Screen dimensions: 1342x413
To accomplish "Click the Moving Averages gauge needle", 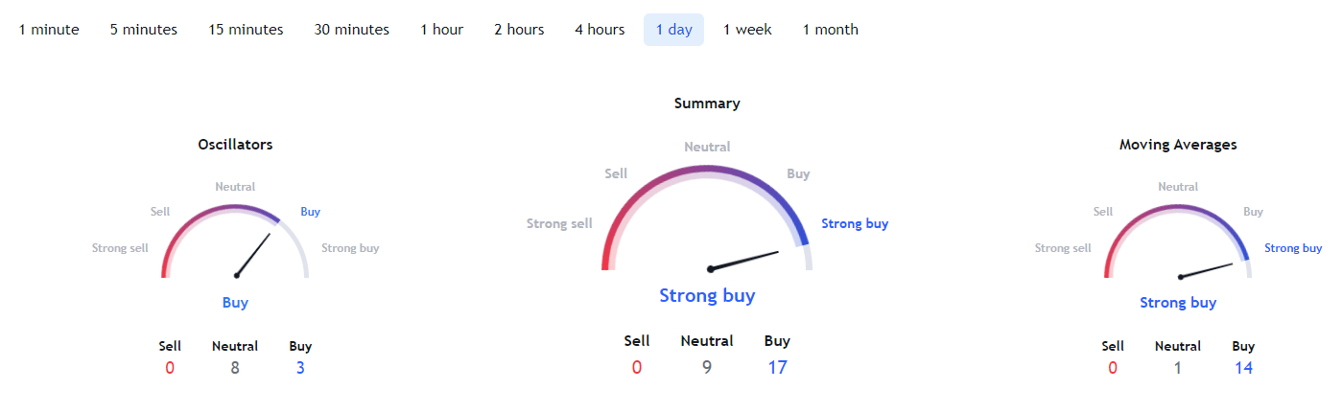I will (1207, 269).
